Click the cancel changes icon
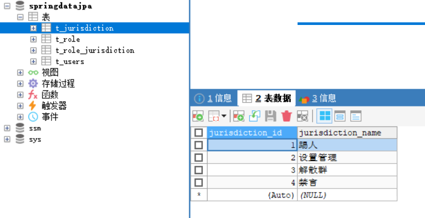 tap(302, 116)
